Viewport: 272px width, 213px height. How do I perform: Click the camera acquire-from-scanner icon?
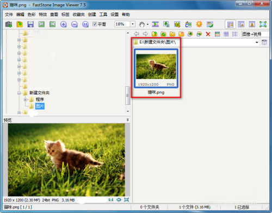pos(9,24)
